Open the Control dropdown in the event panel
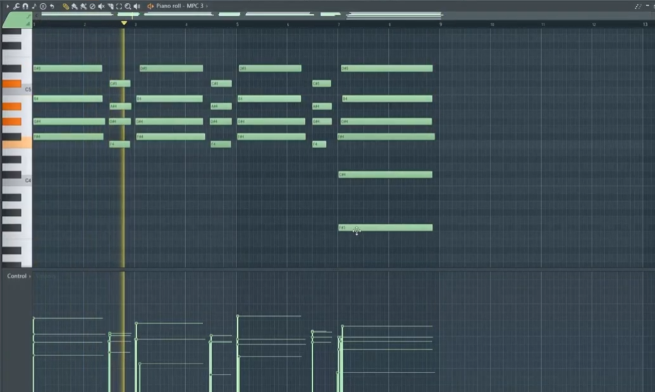 click(x=19, y=276)
